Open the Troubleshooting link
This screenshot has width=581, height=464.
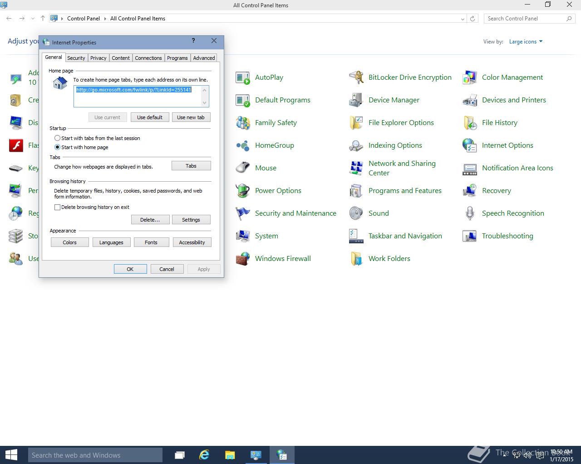(x=507, y=236)
